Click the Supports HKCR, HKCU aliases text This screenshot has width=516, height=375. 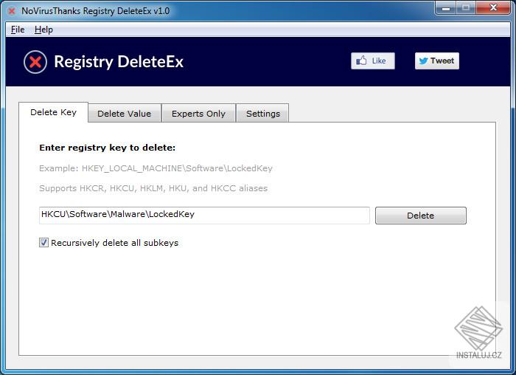click(x=153, y=188)
